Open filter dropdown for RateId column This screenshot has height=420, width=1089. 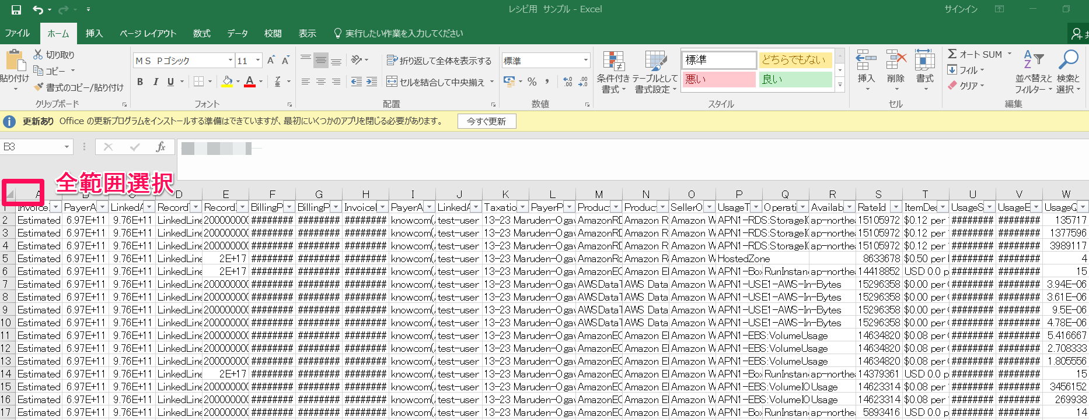point(896,207)
